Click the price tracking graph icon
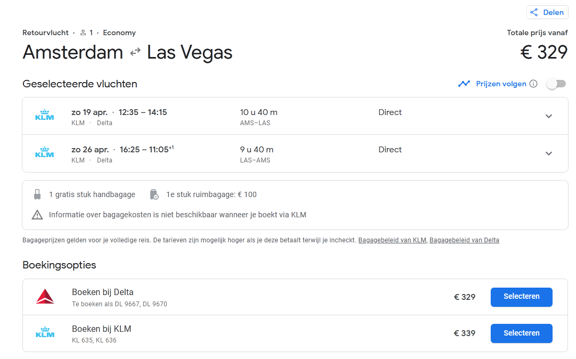576x359 pixels. click(464, 84)
